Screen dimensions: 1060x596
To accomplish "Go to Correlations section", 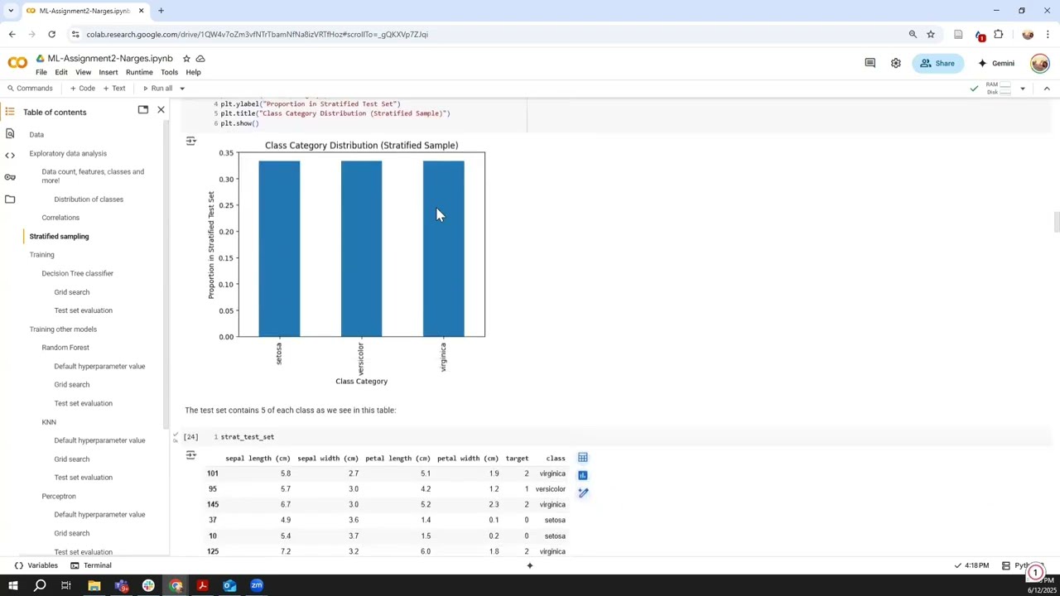I will (60, 218).
